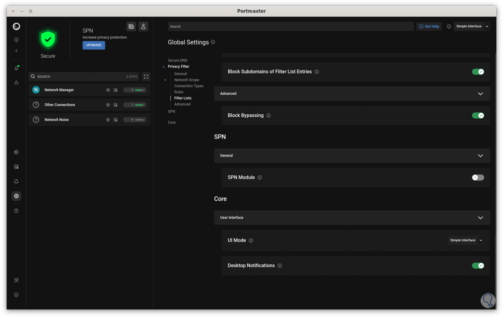Focus the global settings Search field
Viewport: 503px width, 317px height.
click(291, 27)
